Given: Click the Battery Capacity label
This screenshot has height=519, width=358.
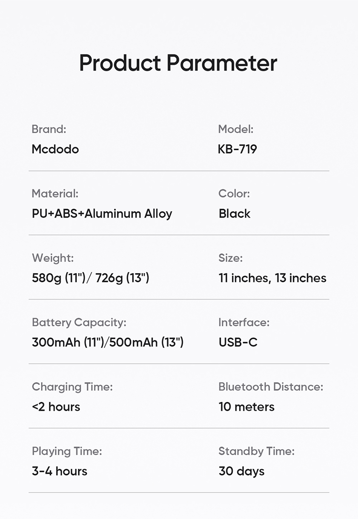Looking at the screenshot, I should point(79,322).
